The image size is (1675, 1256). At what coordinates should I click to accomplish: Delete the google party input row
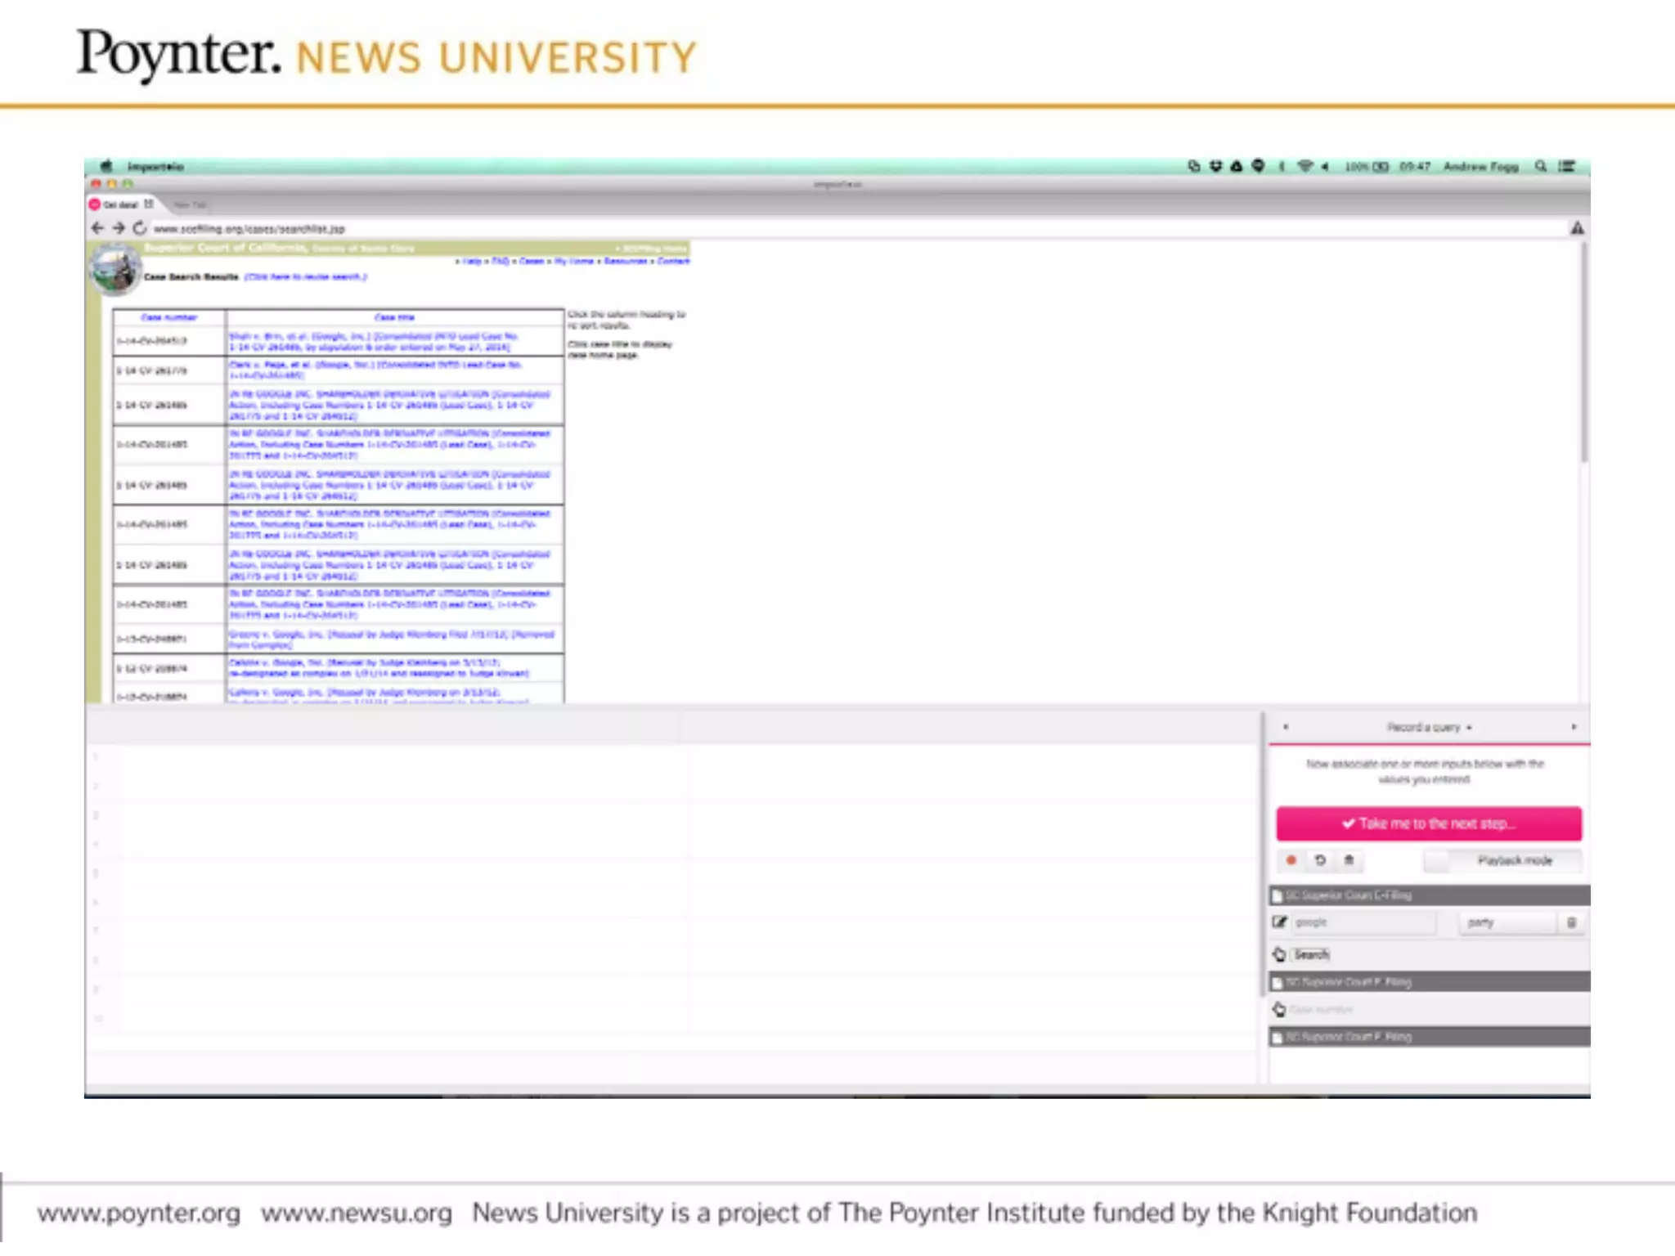pos(1571,922)
